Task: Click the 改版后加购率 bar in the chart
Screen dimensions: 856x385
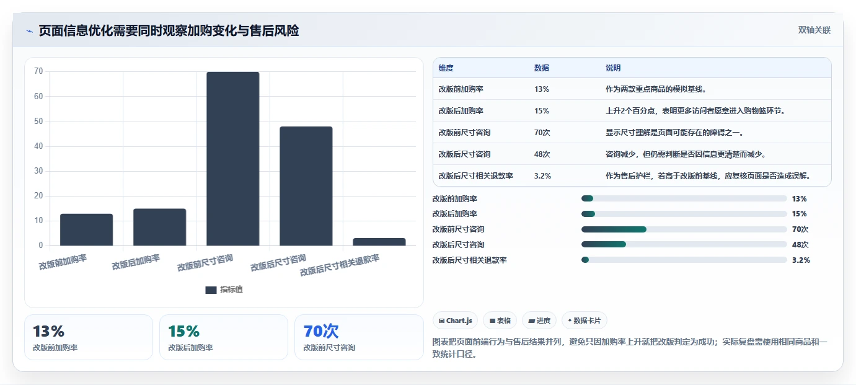Action: coord(159,227)
